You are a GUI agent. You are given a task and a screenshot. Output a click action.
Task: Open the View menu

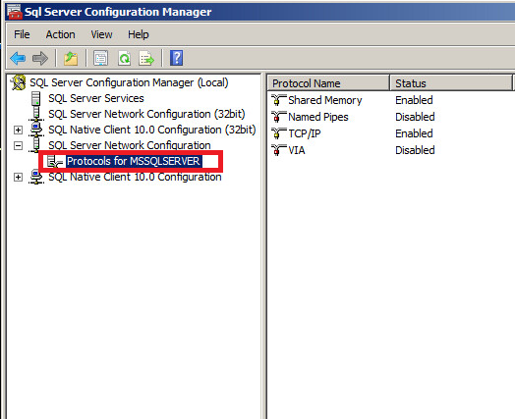pyautogui.click(x=101, y=34)
